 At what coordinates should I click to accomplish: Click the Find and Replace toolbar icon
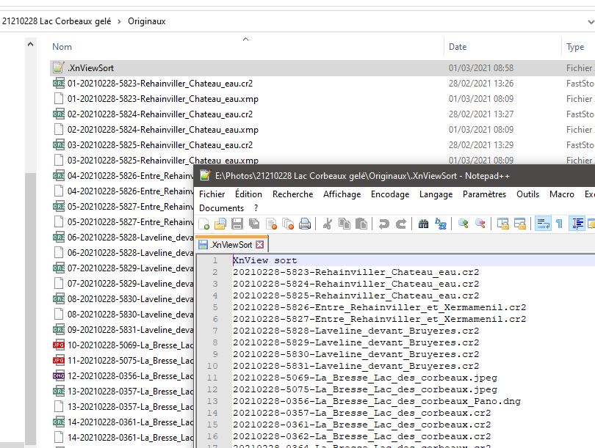441,224
